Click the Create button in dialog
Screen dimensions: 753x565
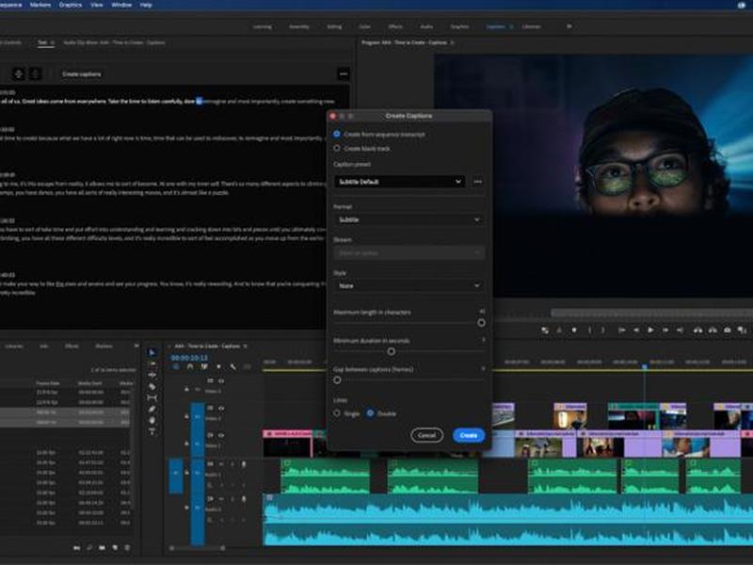[x=469, y=435]
